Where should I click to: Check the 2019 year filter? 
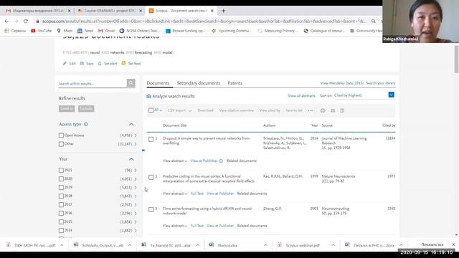pos(61,187)
